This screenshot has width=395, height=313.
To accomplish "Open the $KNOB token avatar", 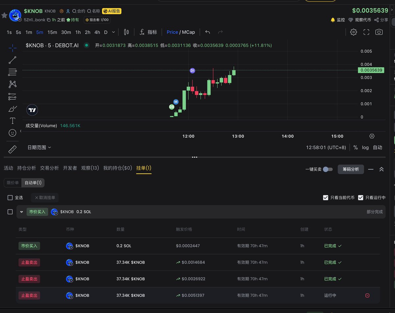I will tap(15, 15).
